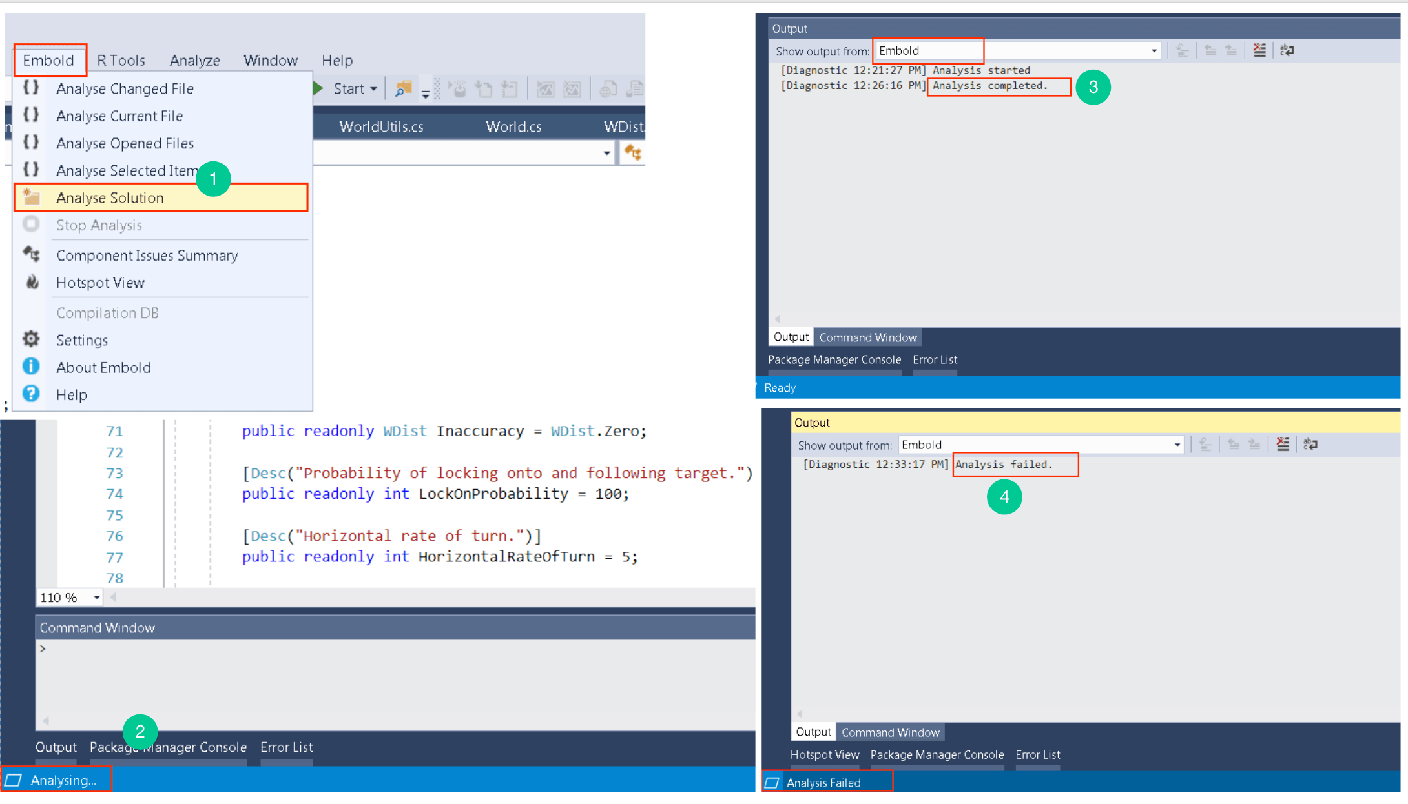Click Stop Analysis in the Embold menu
The height and width of the screenshot is (804, 1408).
coord(99,225)
